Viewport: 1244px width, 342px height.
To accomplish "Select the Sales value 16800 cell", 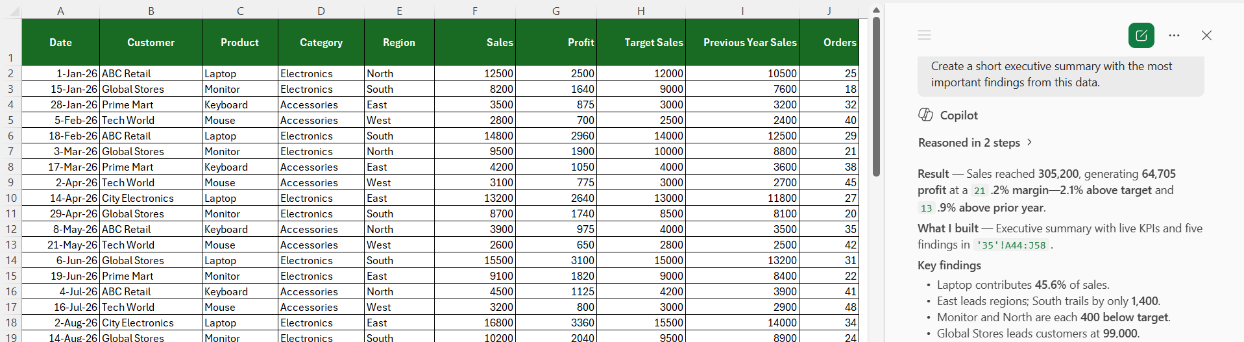I will click(x=475, y=323).
